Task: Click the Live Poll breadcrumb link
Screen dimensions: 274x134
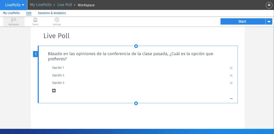Action: point(65,5)
